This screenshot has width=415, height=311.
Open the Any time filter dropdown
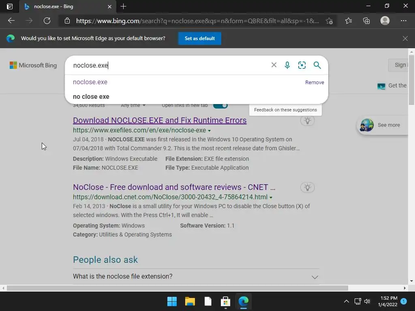point(133,105)
